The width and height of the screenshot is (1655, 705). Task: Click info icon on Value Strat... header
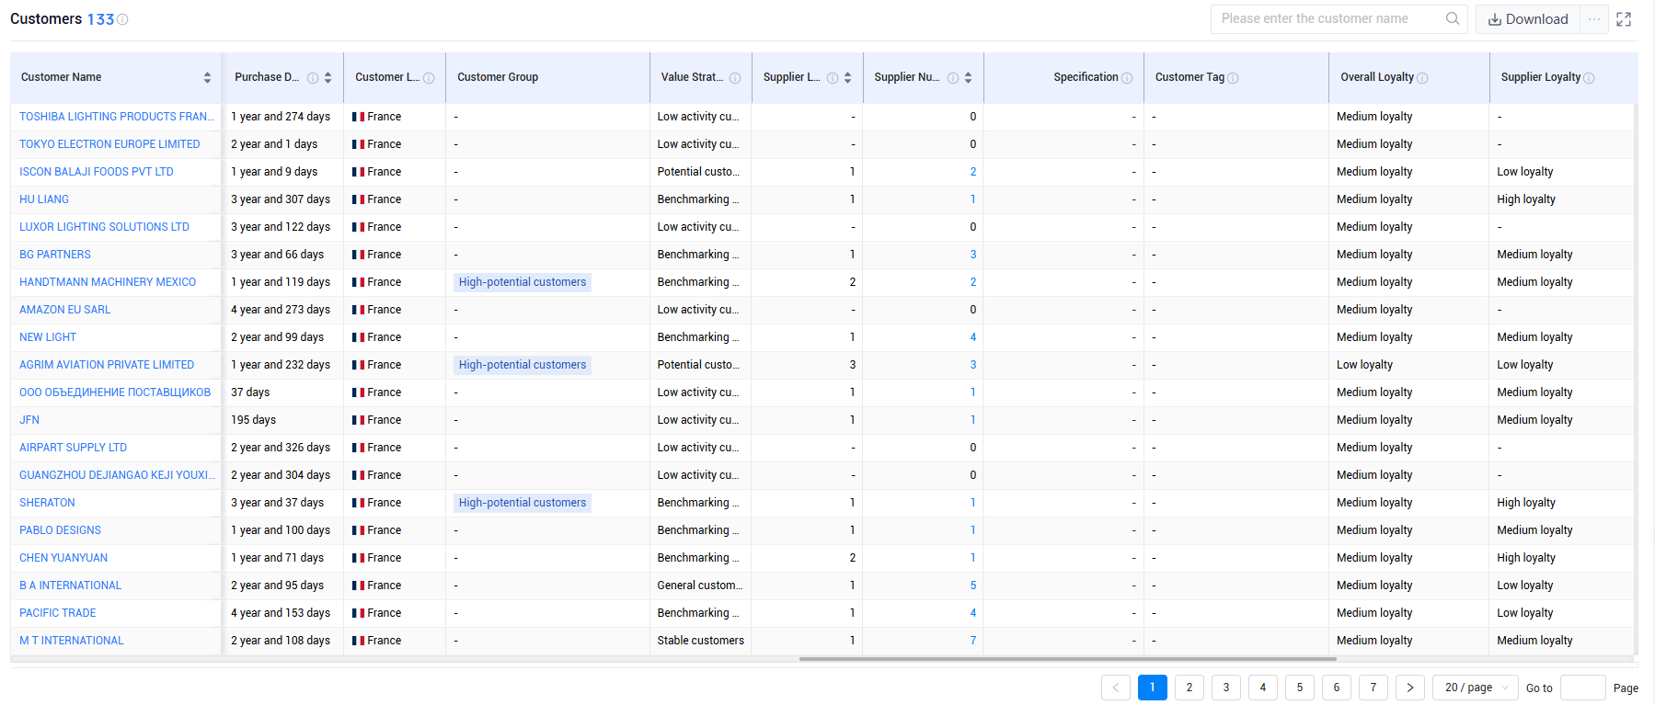(x=735, y=78)
